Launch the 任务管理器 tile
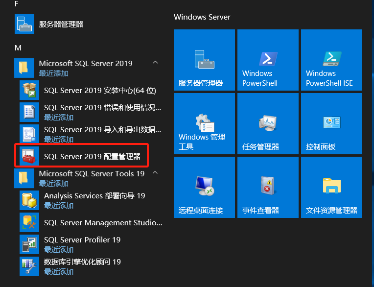 [x=268, y=124]
